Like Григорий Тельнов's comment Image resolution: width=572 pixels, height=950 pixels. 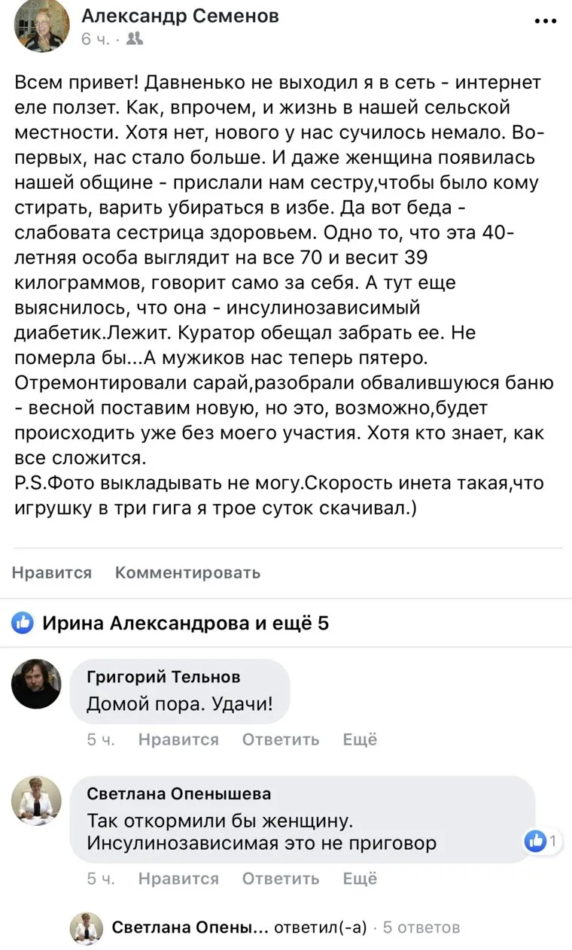click(178, 740)
